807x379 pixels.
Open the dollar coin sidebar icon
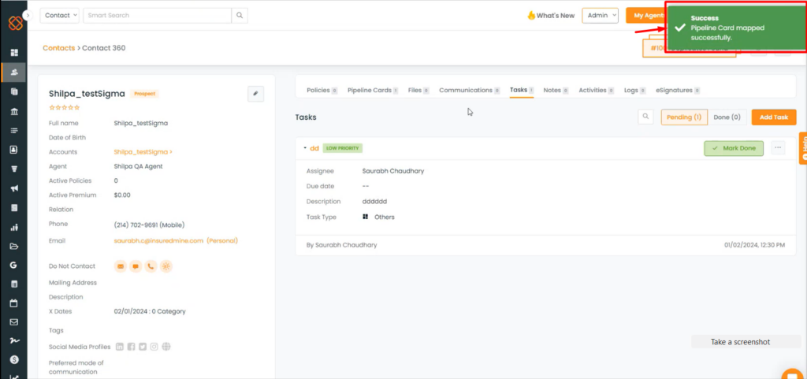[14, 359]
